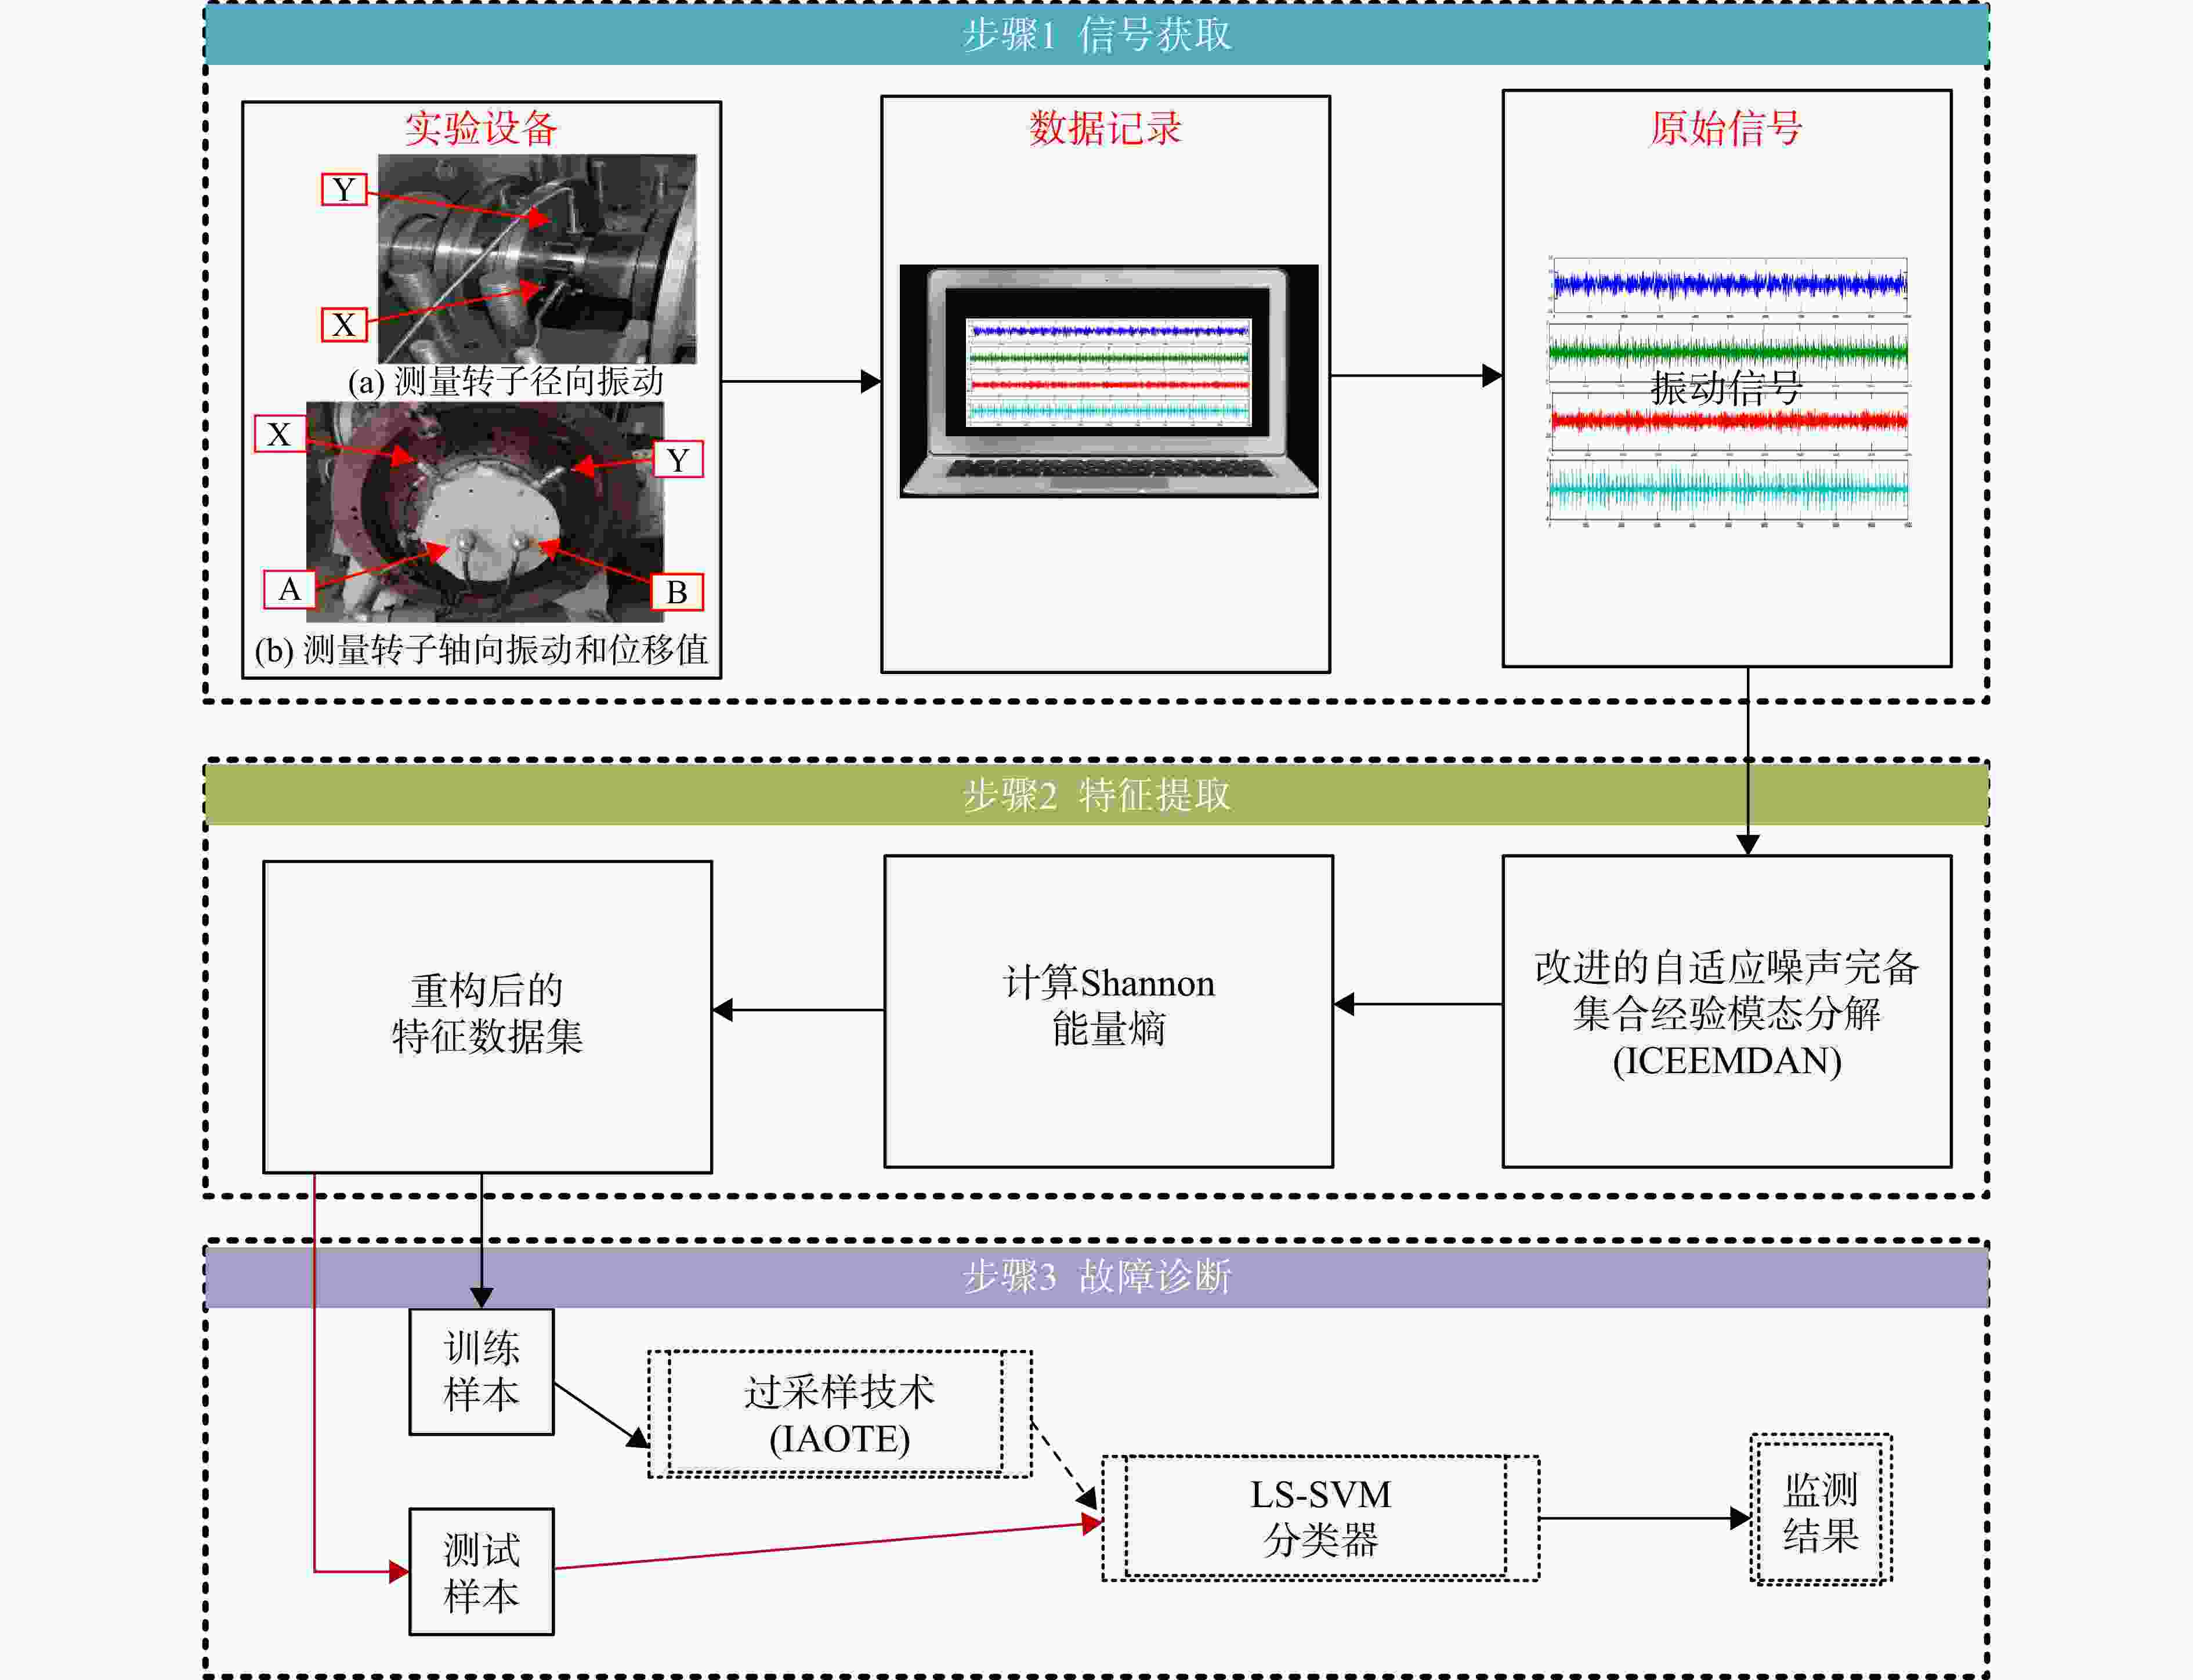Click the 测试样本 box
The width and height of the screenshot is (2193, 1680).
(481, 1572)
